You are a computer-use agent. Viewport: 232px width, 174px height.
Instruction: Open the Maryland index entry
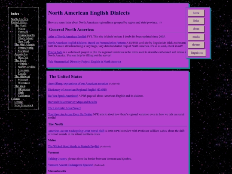(24, 51)
